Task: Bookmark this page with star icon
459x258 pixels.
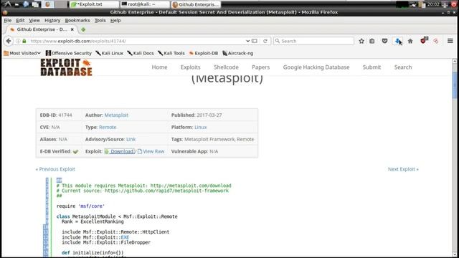Action: [361, 42]
